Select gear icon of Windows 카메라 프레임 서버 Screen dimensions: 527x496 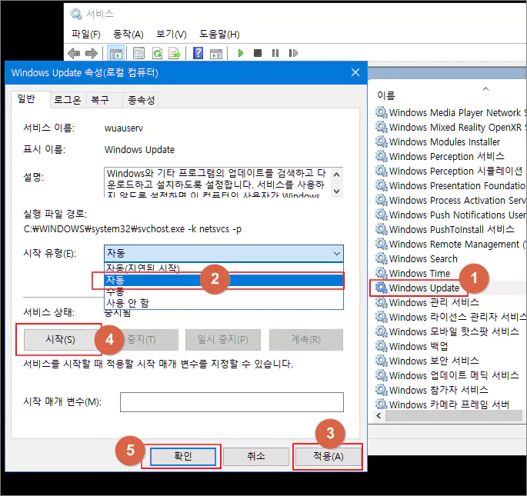[381, 404]
